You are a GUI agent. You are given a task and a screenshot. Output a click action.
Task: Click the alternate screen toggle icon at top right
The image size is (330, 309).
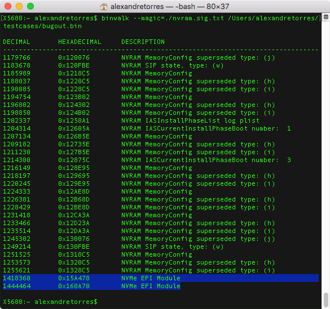pyautogui.click(x=326, y=17)
